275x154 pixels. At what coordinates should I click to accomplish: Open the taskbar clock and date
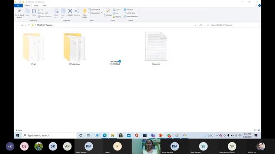point(247,135)
